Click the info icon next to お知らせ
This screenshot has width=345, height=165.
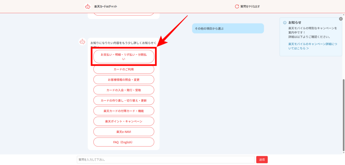(x=285, y=23)
